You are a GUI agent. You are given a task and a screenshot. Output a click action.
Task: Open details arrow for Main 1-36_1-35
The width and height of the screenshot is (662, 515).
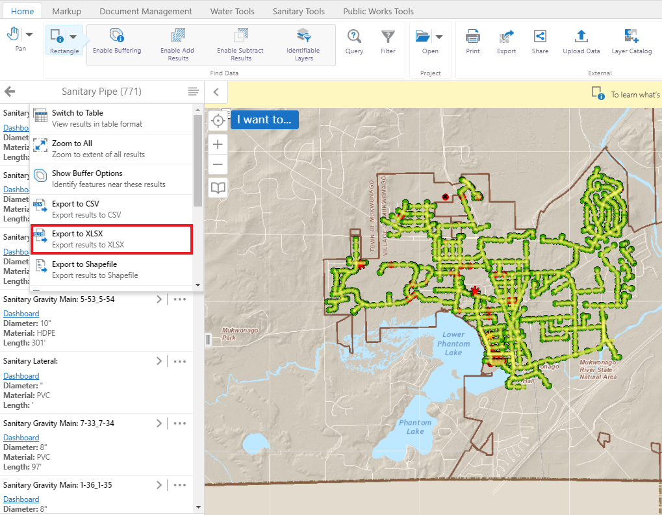click(x=159, y=485)
